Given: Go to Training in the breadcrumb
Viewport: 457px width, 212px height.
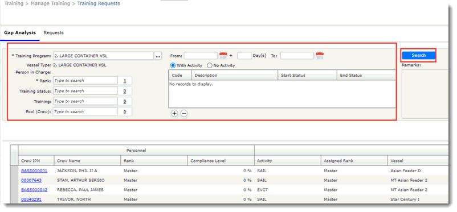Looking at the screenshot, I should 14,3.
